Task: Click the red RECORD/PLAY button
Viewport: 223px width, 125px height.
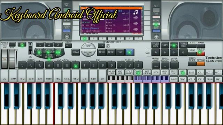Action: point(201,54)
